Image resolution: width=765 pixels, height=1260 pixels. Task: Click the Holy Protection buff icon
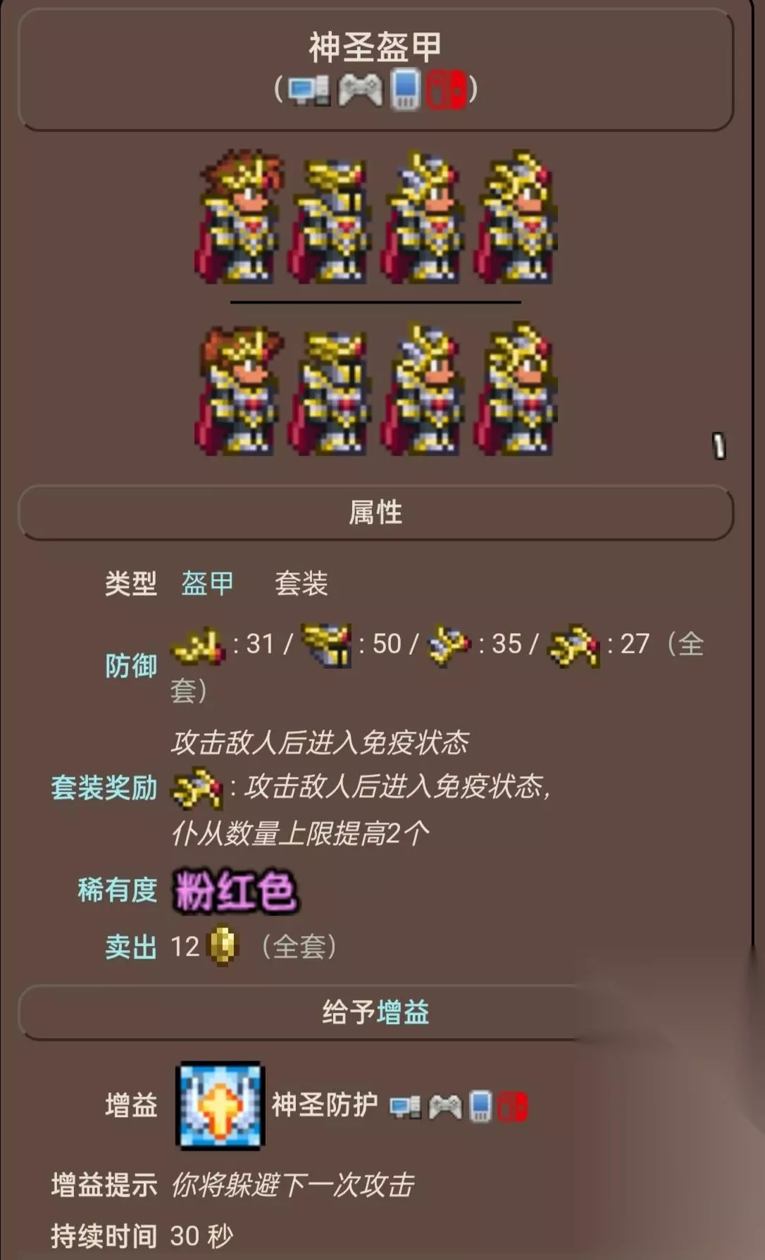click(x=220, y=1106)
